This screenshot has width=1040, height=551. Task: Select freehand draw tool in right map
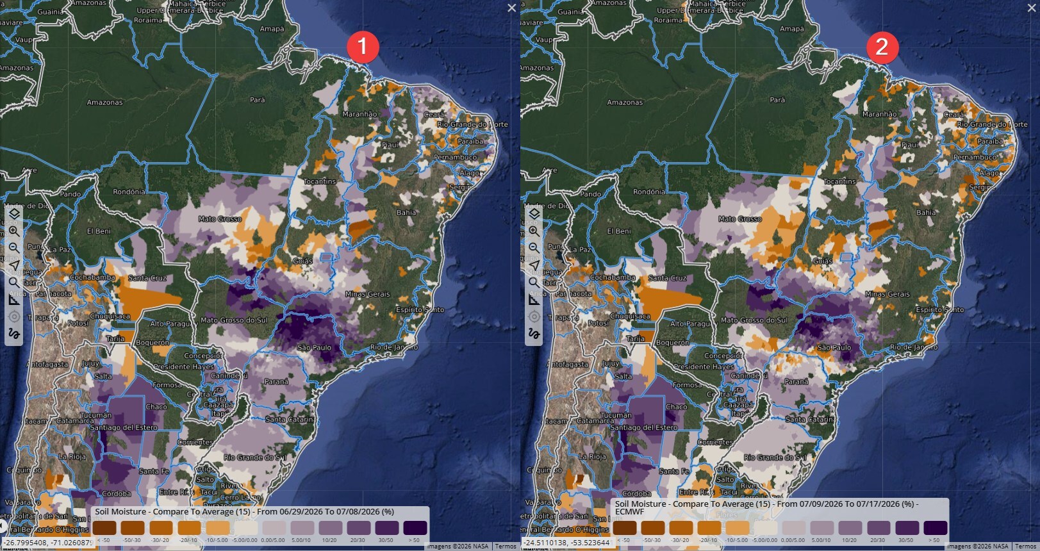pos(534,334)
